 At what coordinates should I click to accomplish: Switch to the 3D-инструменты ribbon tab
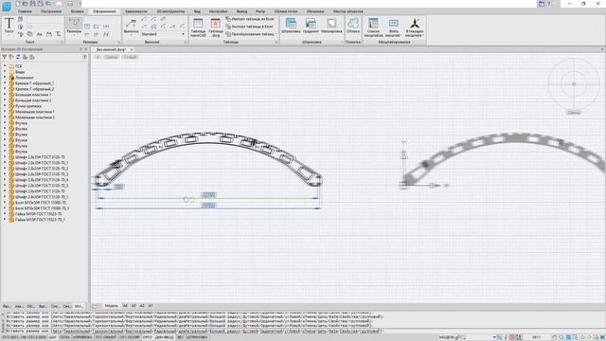pos(170,11)
